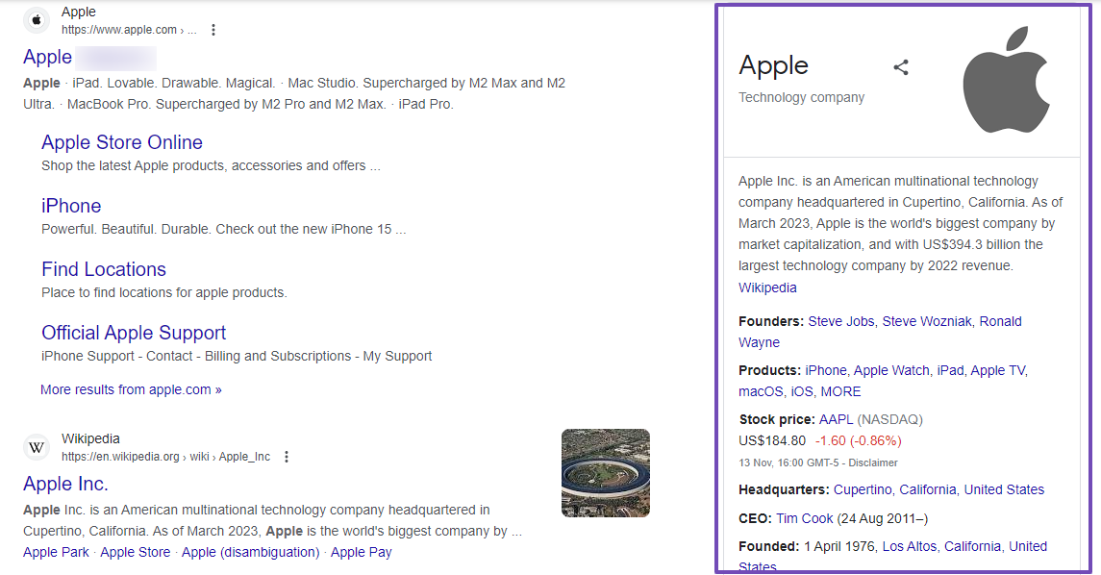Click macOS in the Products row

click(761, 391)
